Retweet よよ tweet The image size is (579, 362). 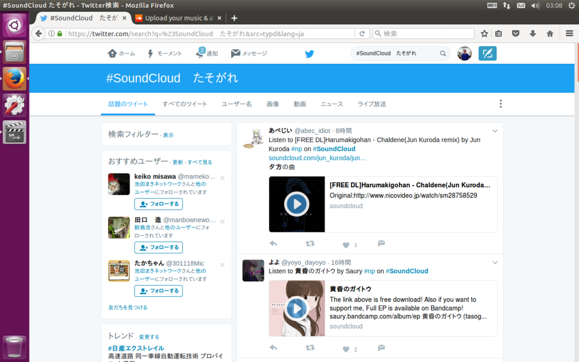[x=310, y=348]
